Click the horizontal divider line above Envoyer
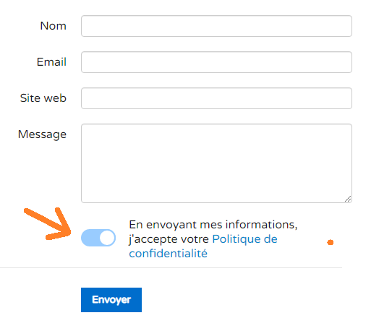Screen dimensions: 392x331 (x=171, y=268)
